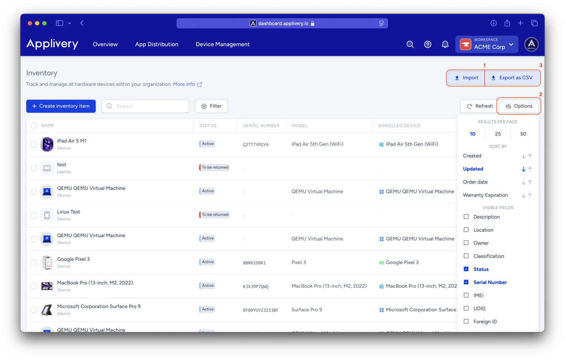
Task: Open the ACME Corp workspace dropdown
Action: pos(487,44)
